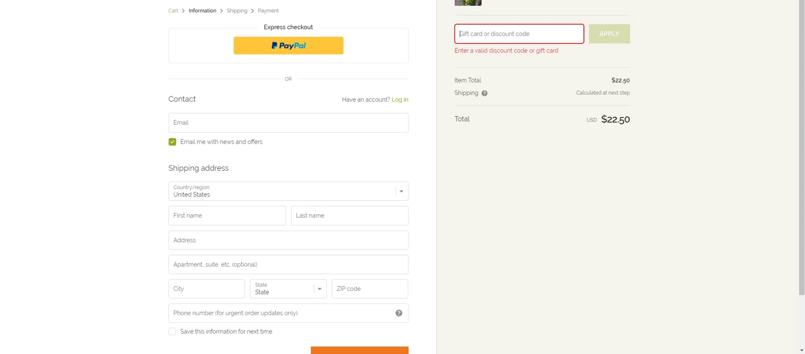Viewport: 805px width, 354px height.
Task: Click the ZIP code field
Action: pyautogui.click(x=370, y=289)
